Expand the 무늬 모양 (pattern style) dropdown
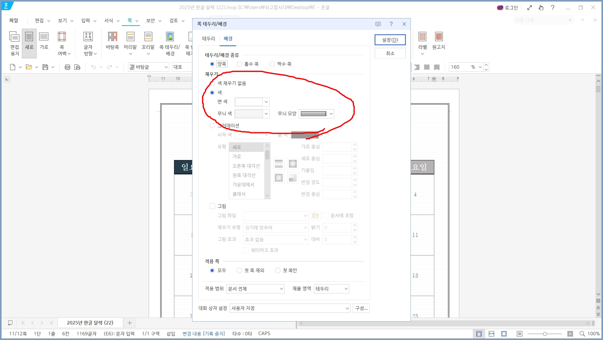The width and height of the screenshot is (603, 340). click(331, 114)
